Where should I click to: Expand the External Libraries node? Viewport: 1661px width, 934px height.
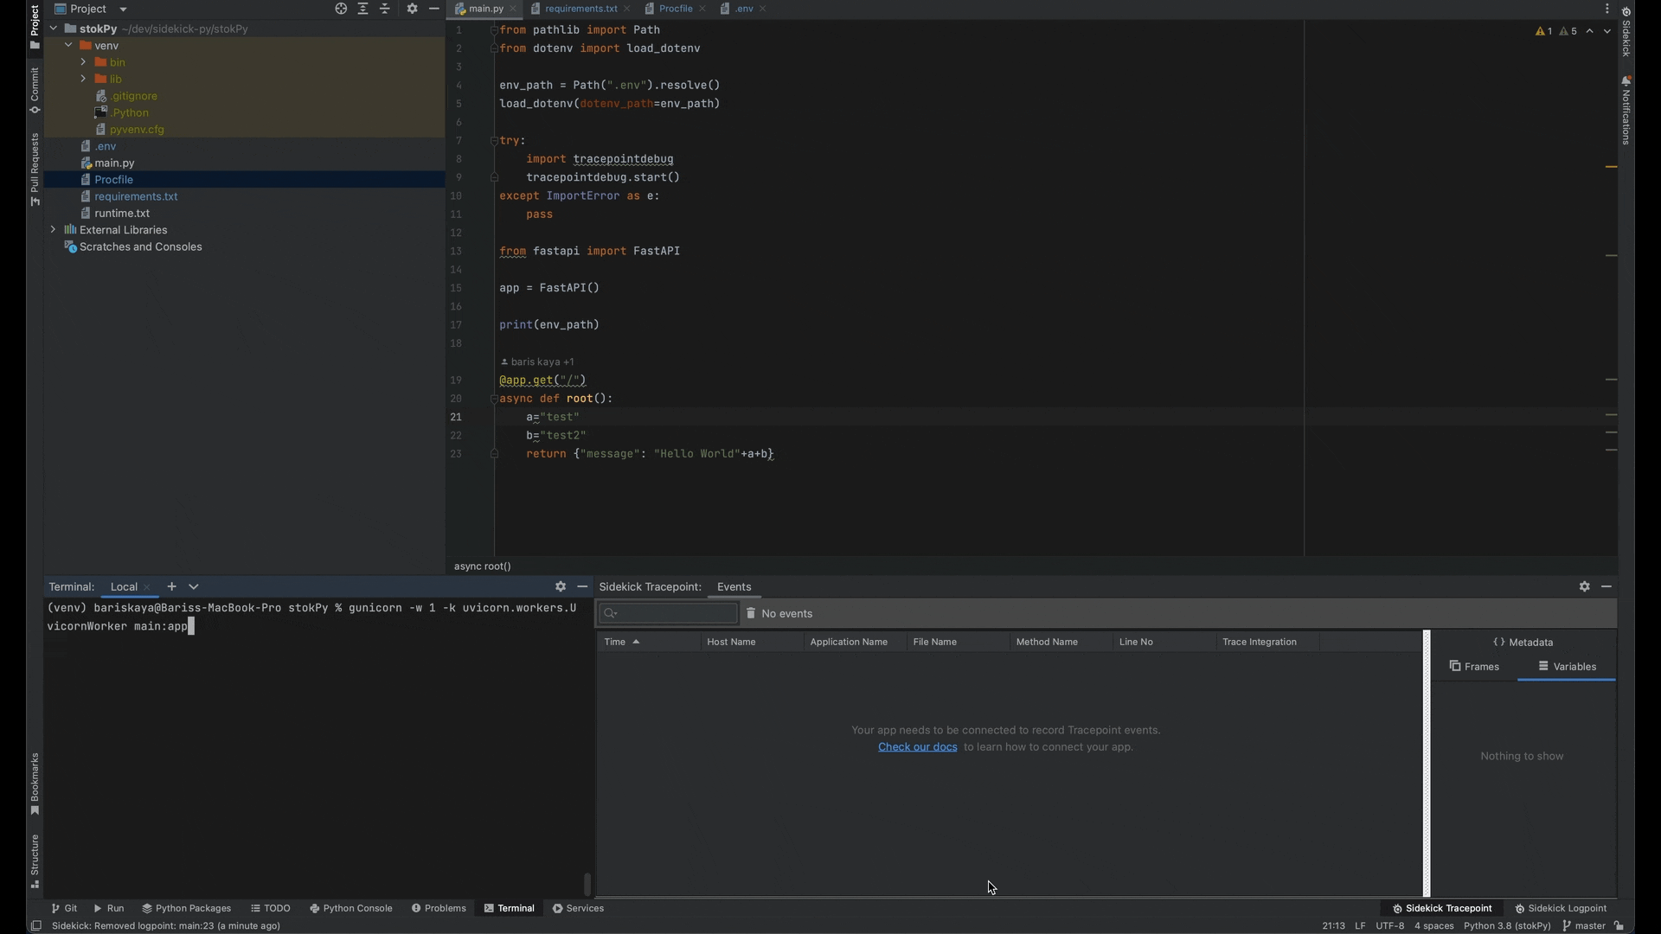tap(54, 230)
